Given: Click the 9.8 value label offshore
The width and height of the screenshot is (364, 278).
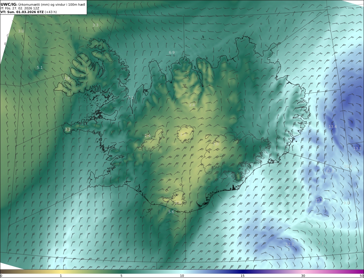Looking at the screenshot, I should click(346, 203).
